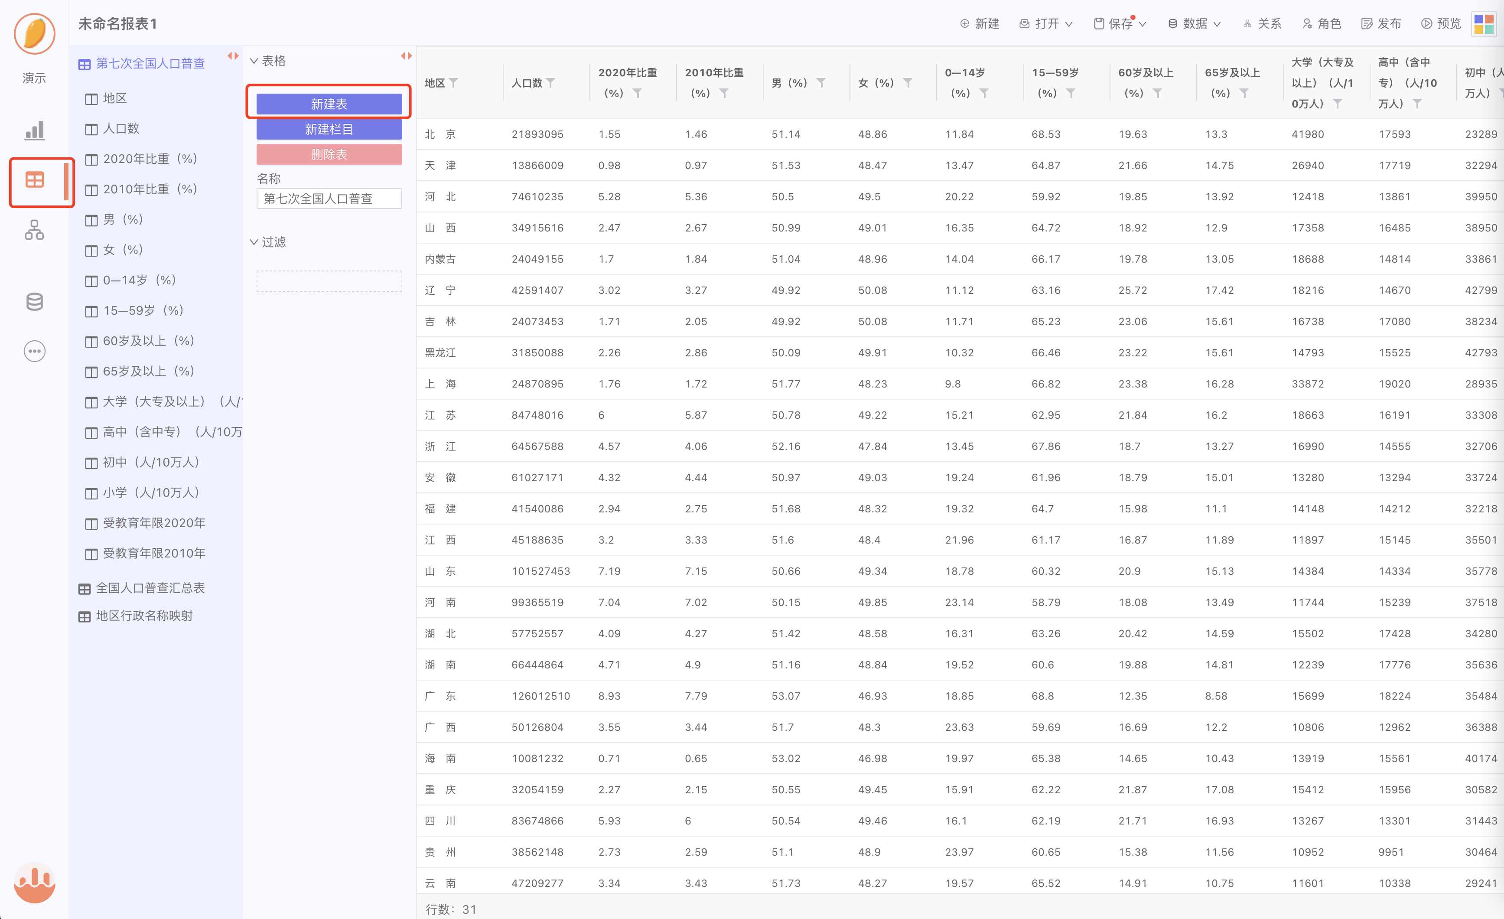This screenshot has width=1504, height=919.
Task: Select the 地区 field in list
Action: 106,98
